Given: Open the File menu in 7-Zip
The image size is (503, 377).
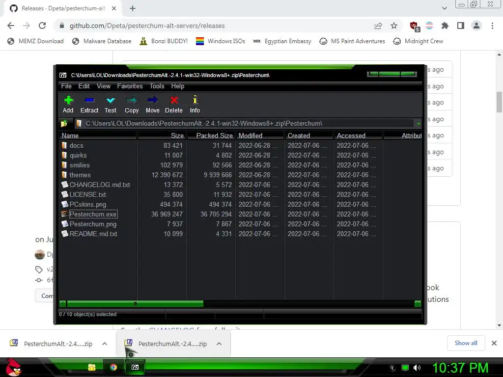Looking at the screenshot, I should 66,86.
